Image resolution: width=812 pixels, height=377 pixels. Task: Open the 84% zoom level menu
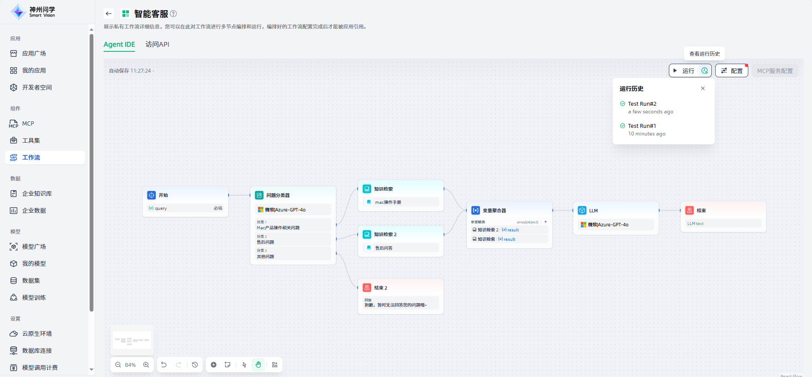point(130,365)
